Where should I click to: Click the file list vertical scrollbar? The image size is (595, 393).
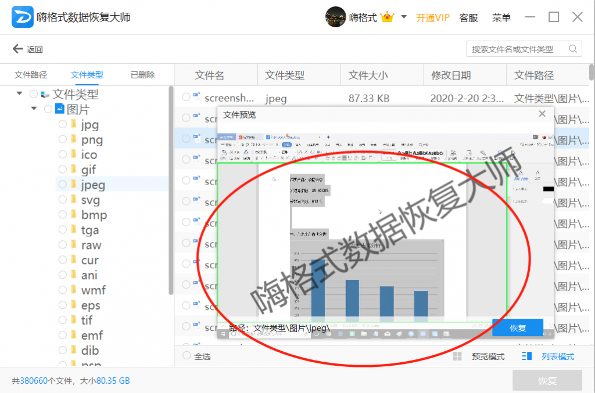coord(591,72)
